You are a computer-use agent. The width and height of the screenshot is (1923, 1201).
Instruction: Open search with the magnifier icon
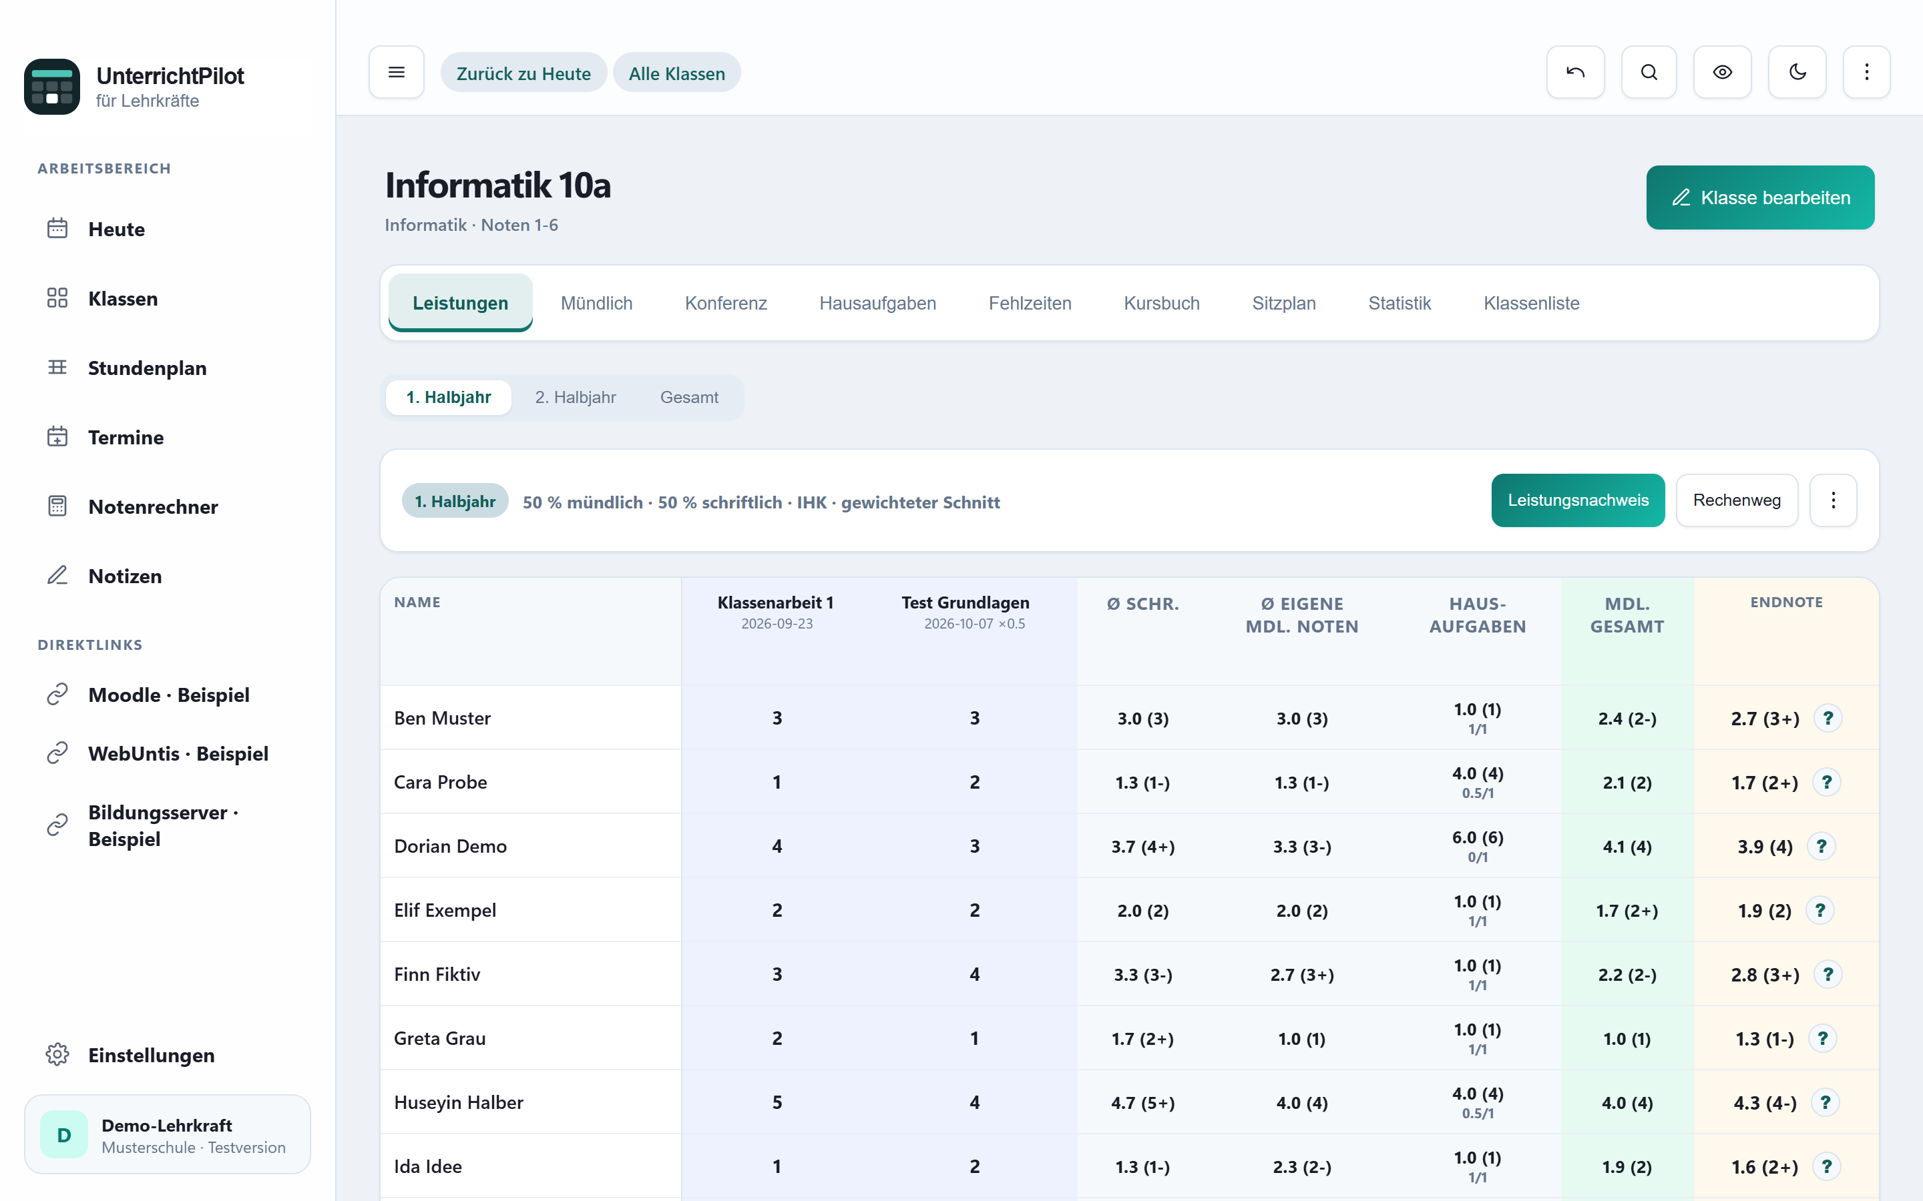[1649, 72]
